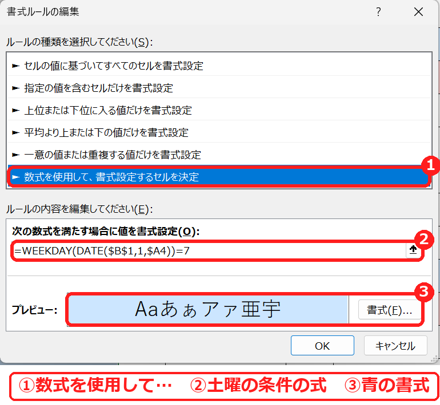Select rule type 一意の値または重複する値だけを書式設定
440x405 pixels.
coord(219,155)
